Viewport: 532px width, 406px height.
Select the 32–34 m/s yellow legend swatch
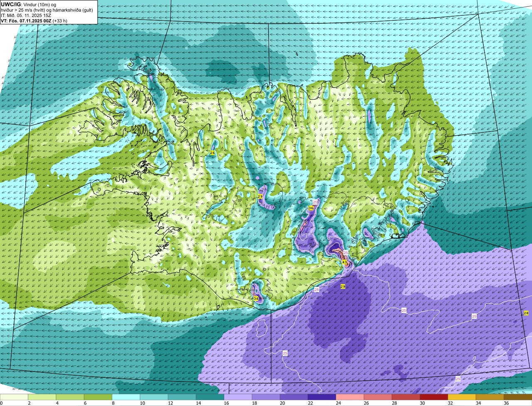462,397
